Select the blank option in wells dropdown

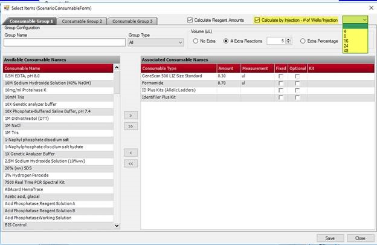tap(355, 27)
